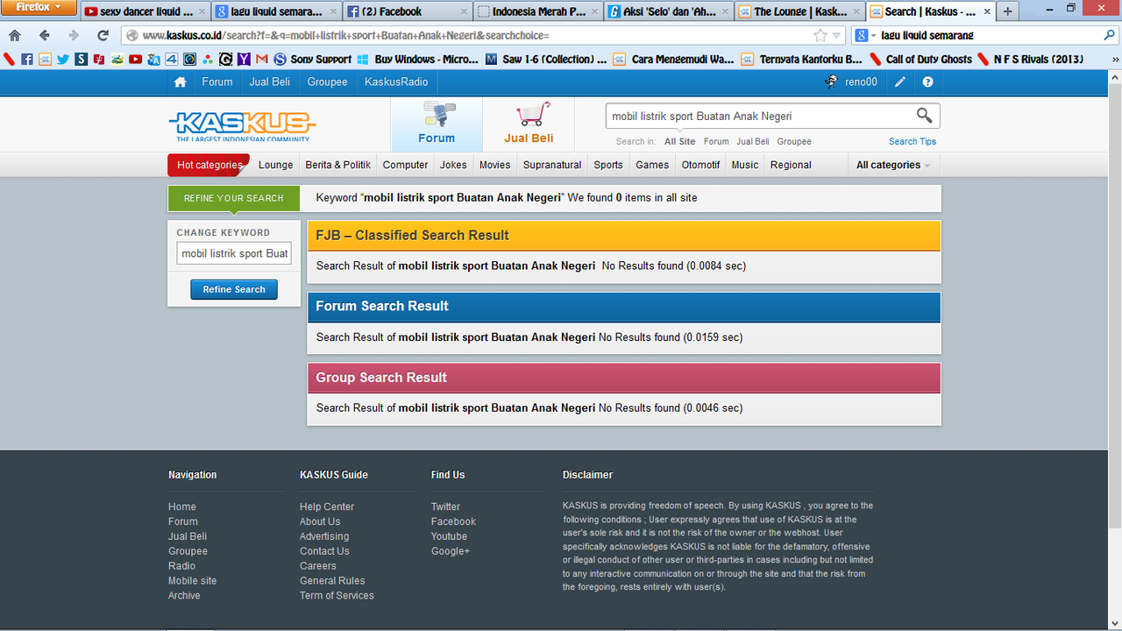The image size is (1122, 631).
Task: Open the YouTube bookmark icon
Action: coord(135,60)
